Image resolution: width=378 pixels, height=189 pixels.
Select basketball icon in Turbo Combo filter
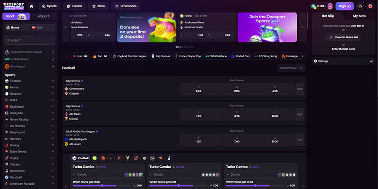(x=103, y=158)
